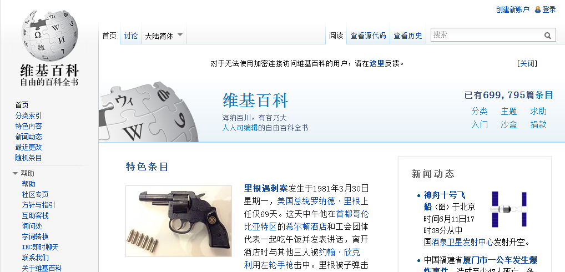This screenshot has width=565, height=272.
Task: Click in the 搜索 input field
Action: (486, 35)
